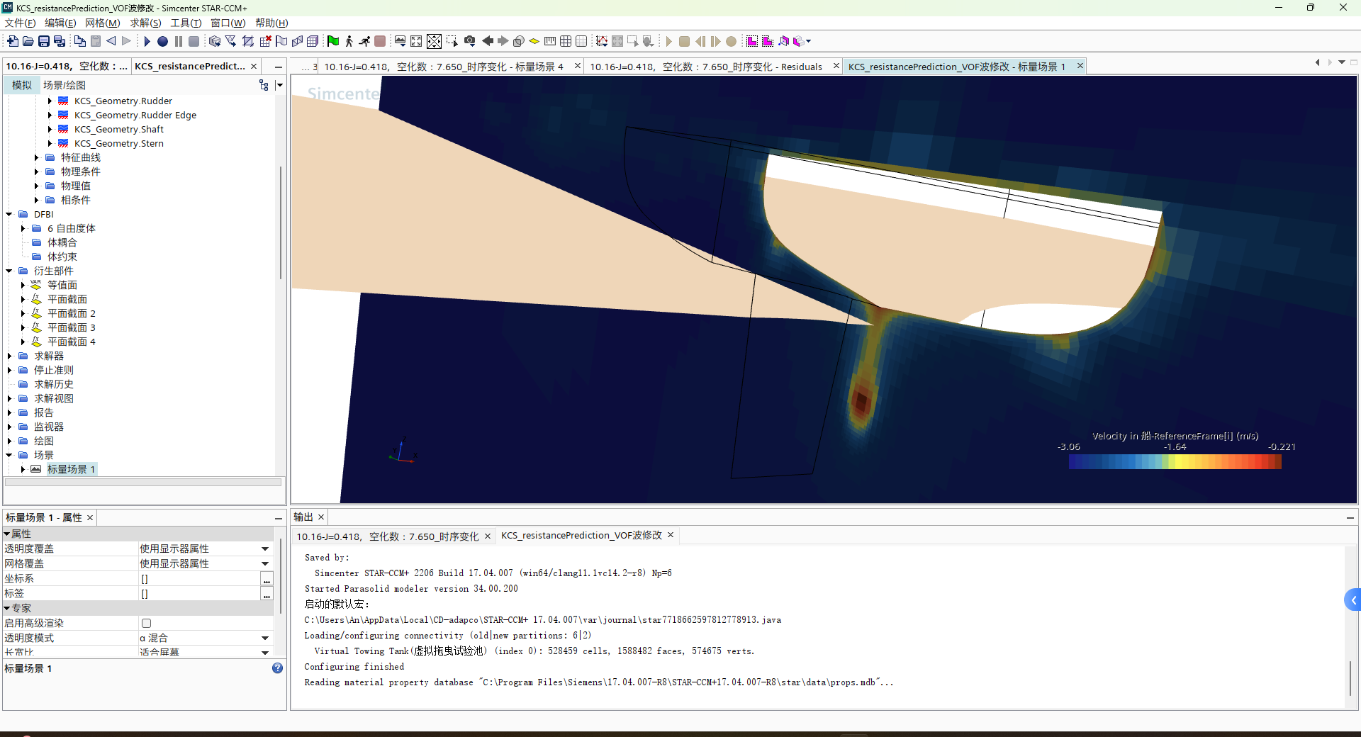The height and width of the screenshot is (737, 1361).
Task: Click the Generate Volume Mesh cube icon
Action: (313, 41)
